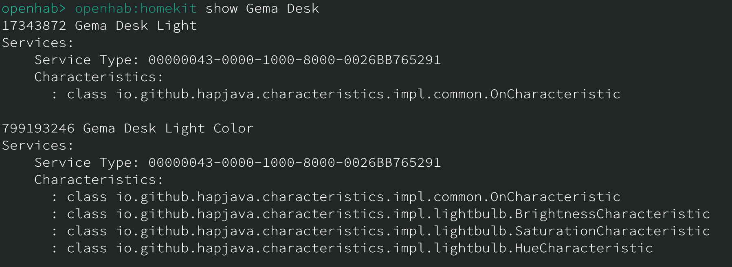Select the second service type UUID value

tap(295, 163)
